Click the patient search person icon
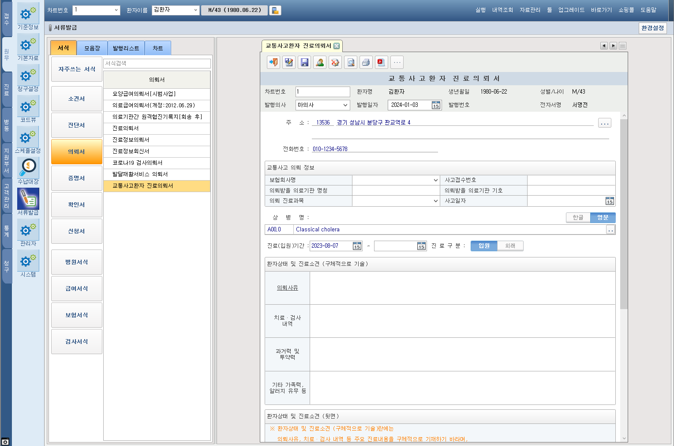Viewport: 674px width, 446px height. click(x=320, y=62)
